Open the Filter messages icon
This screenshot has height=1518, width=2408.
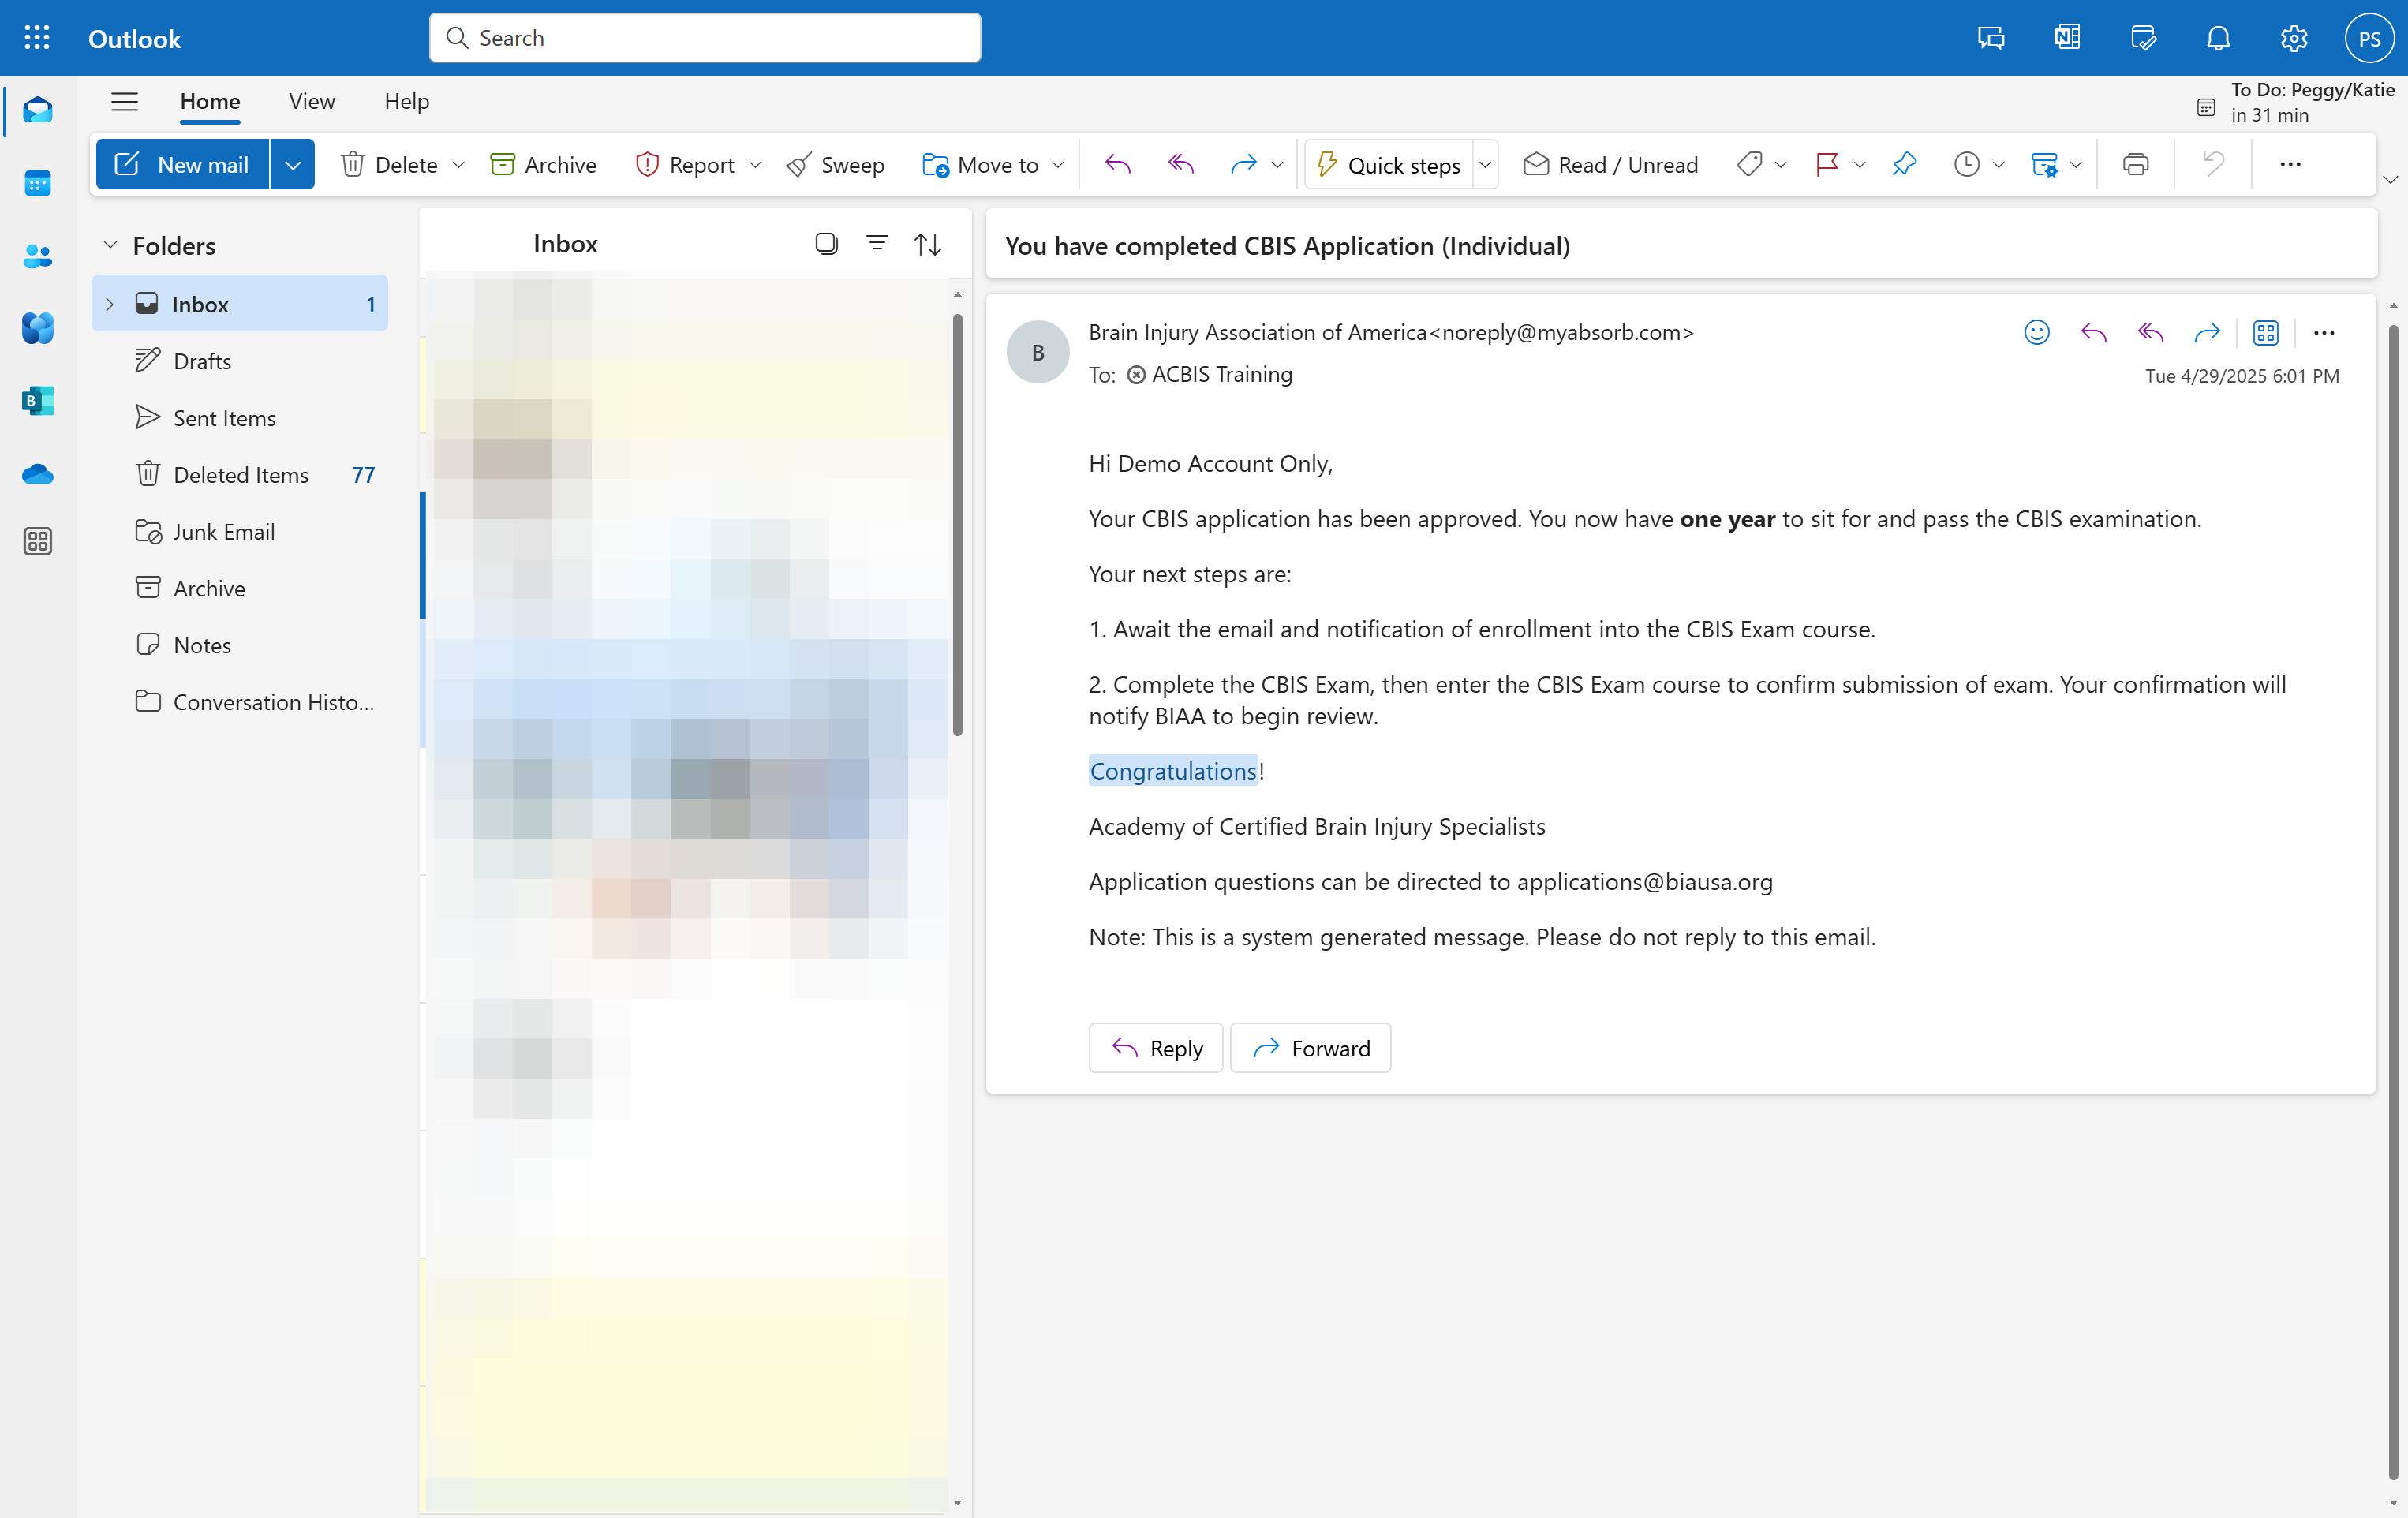[x=877, y=243]
